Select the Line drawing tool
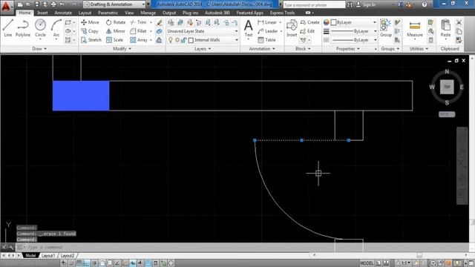The image size is (475, 267). [x=8, y=28]
